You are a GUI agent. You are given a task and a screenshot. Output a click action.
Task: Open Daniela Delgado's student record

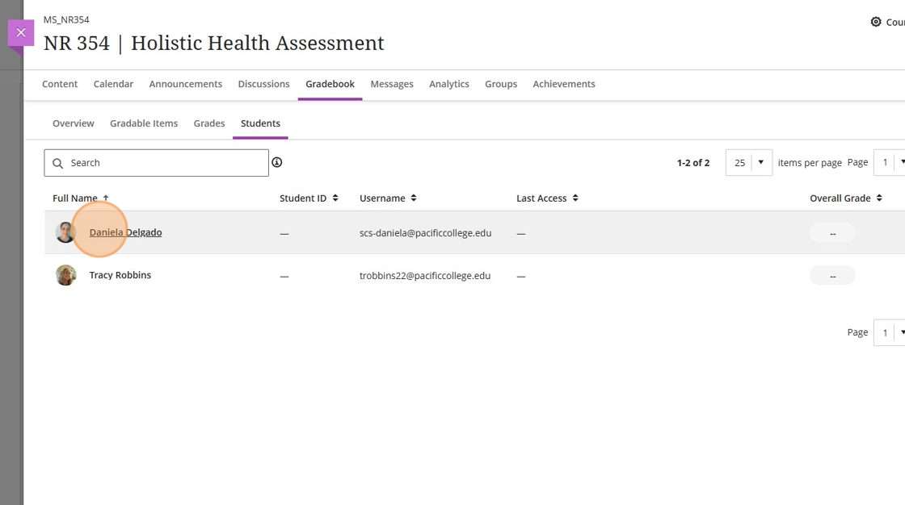click(125, 232)
